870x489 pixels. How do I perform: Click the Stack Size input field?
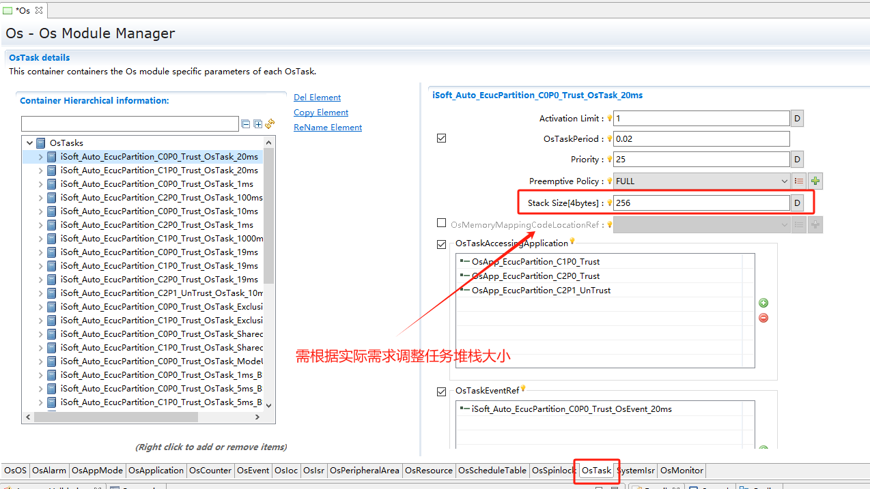701,203
